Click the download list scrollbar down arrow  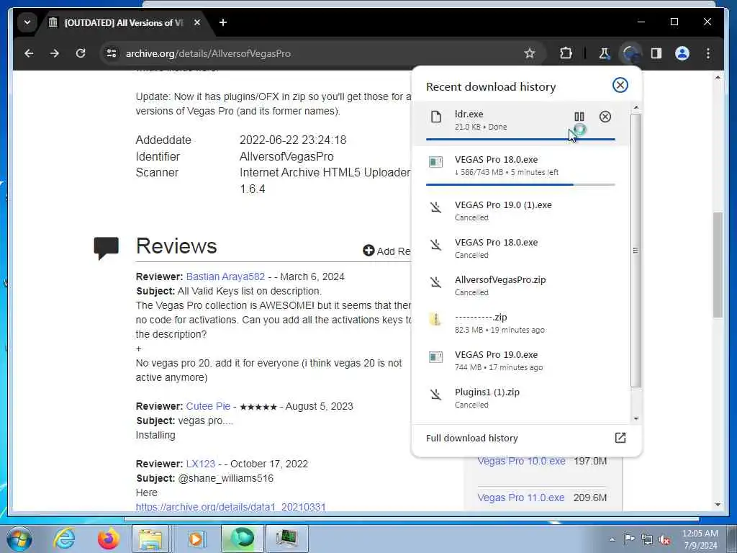click(636, 418)
